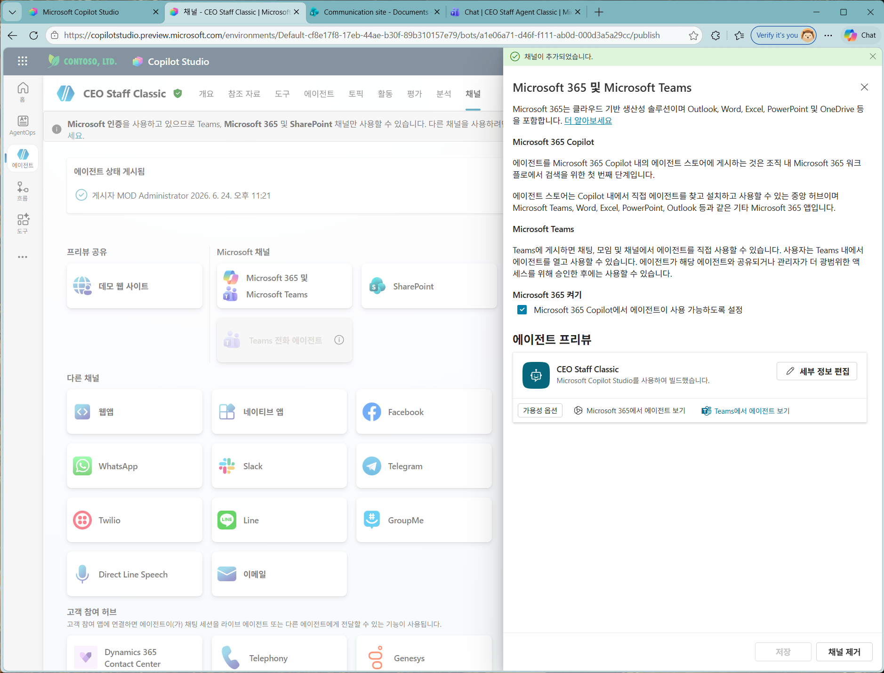Expand the browser tab search dropdown
Image resolution: width=884 pixels, height=673 pixels.
click(x=12, y=12)
